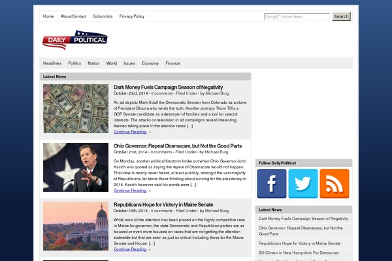Click the Follow DailyPolitical widget heading
Image resolution: width=392 pixels, height=261 pixels.
pyautogui.click(x=277, y=163)
